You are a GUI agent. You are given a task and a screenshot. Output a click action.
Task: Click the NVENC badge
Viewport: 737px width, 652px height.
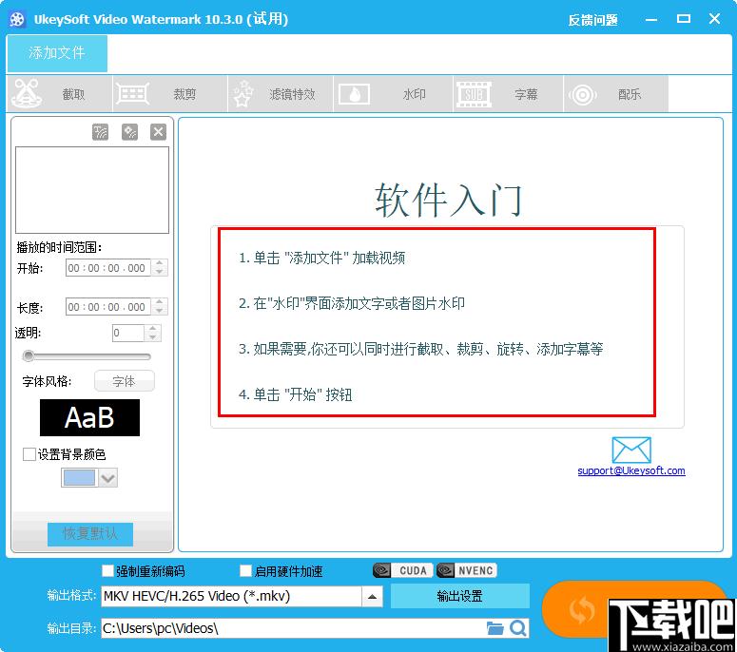click(x=467, y=570)
